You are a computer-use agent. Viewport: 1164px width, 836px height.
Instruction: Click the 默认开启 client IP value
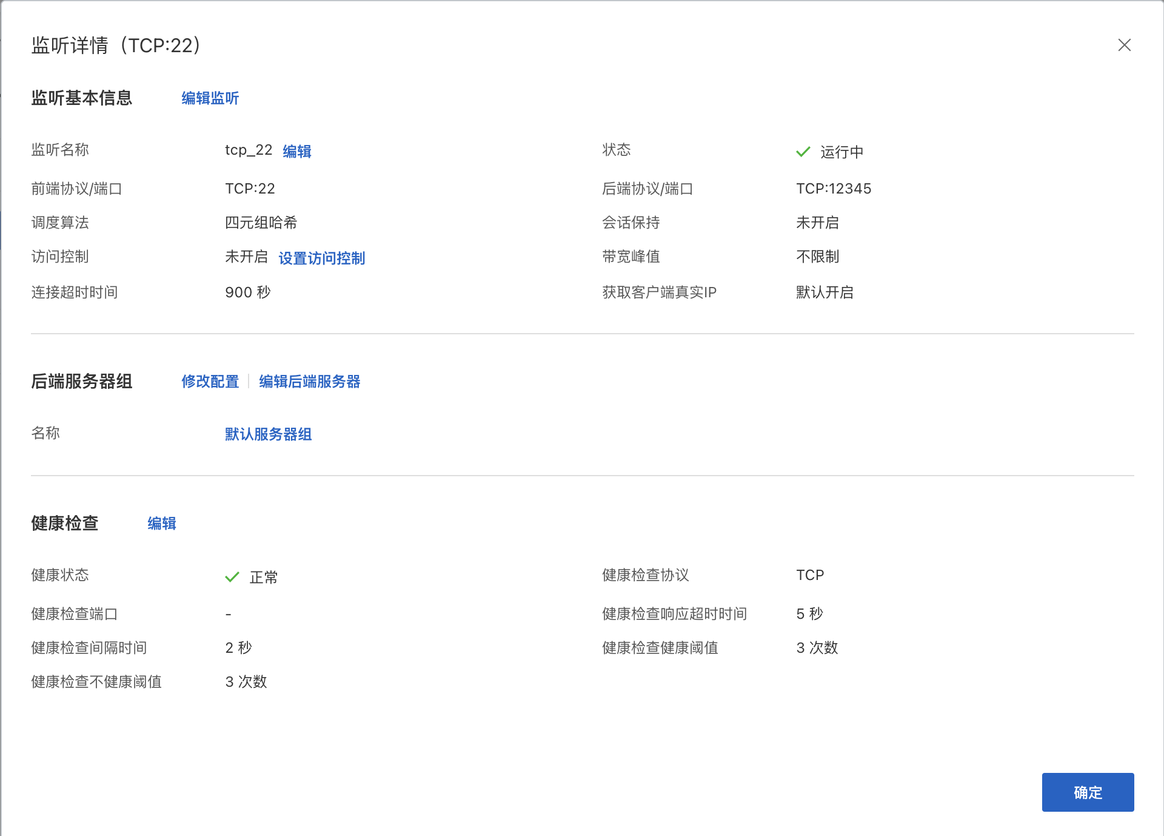tap(824, 292)
